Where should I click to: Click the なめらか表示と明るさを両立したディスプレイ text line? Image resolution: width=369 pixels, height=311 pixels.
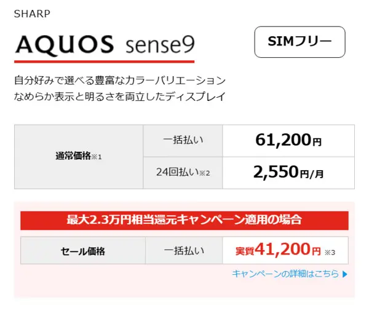[x=120, y=96]
